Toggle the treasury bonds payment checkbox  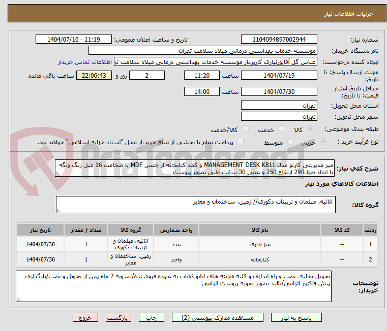pos(241,142)
